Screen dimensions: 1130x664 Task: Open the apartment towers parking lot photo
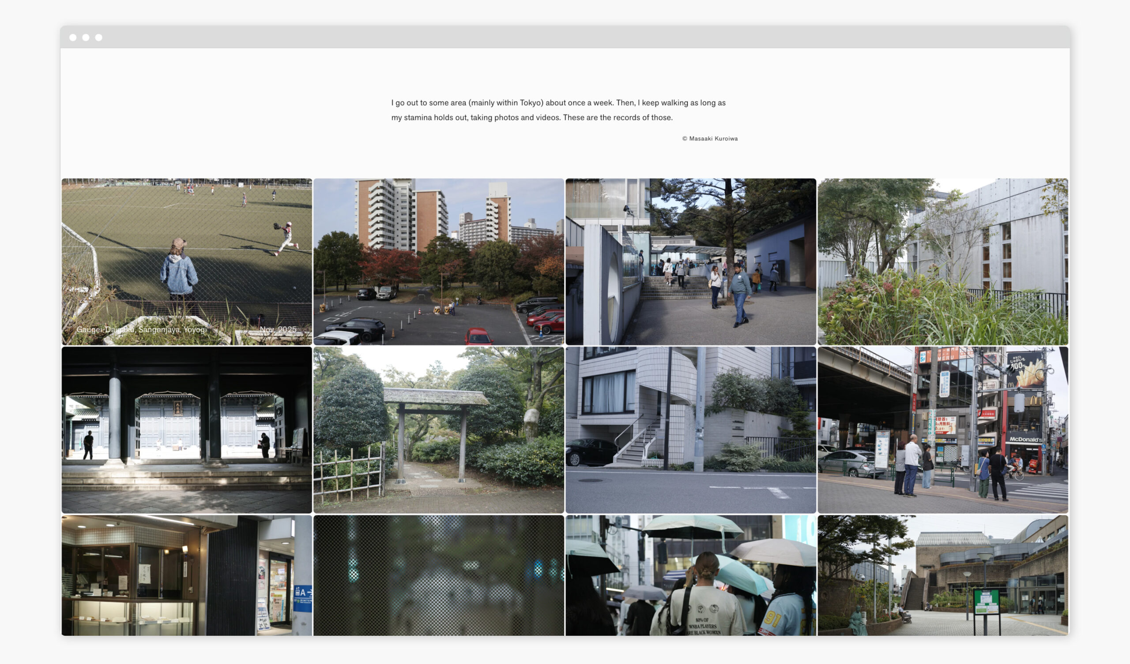[439, 261]
